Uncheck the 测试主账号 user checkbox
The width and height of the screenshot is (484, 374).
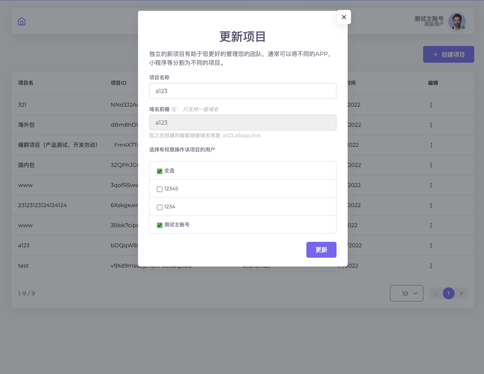point(159,225)
